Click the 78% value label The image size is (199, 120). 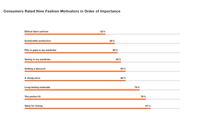click(x=143, y=97)
